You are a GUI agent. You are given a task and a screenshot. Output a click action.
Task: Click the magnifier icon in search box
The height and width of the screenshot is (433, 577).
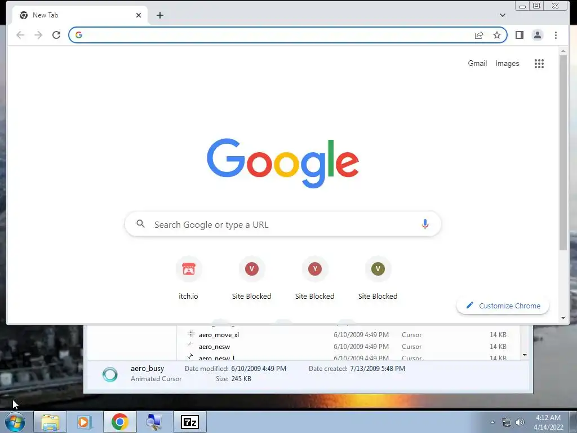[140, 223]
